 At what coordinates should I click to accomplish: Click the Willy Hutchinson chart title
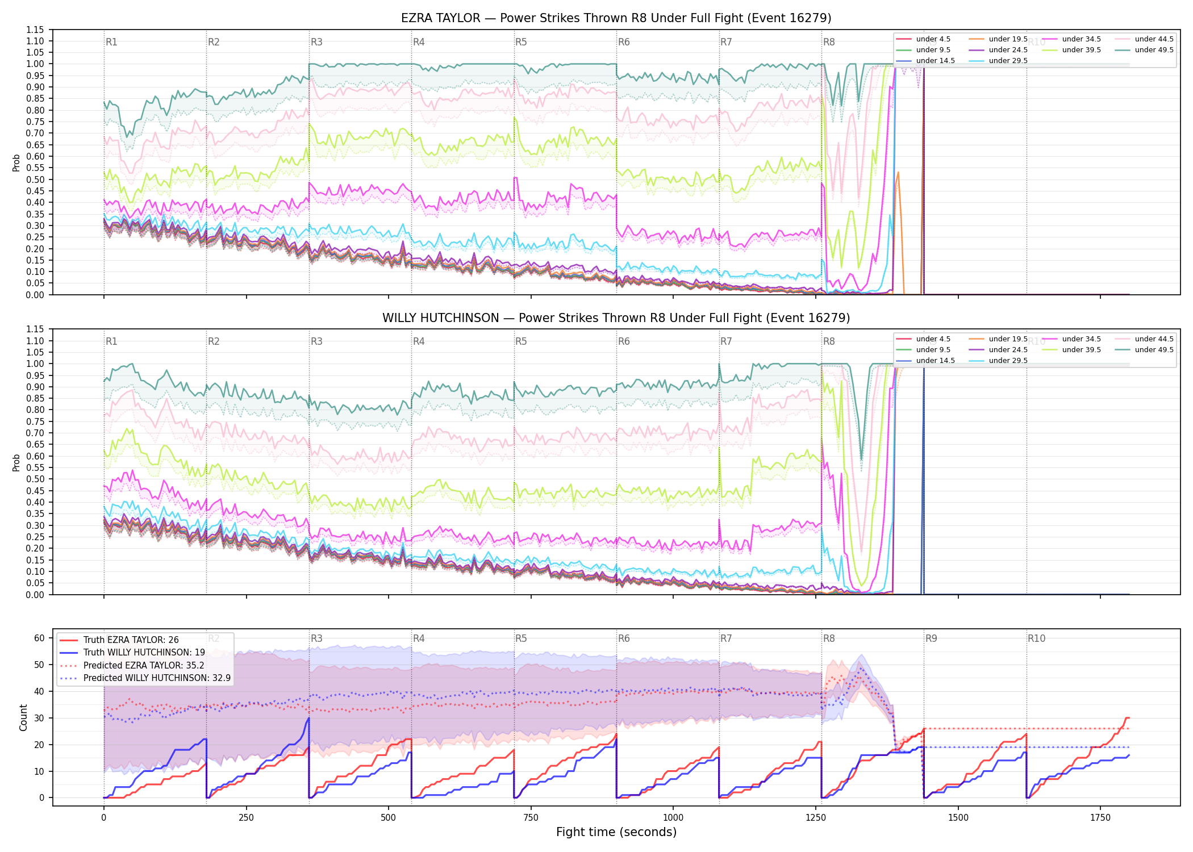click(x=616, y=318)
